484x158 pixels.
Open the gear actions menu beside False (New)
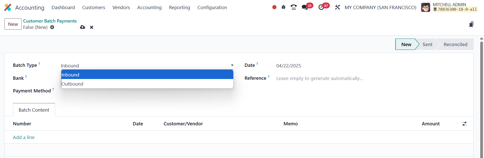[52, 27]
